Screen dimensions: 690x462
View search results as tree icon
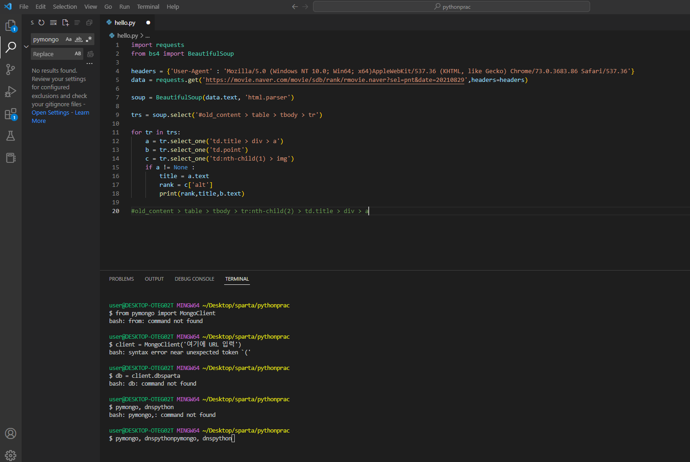[x=77, y=23]
